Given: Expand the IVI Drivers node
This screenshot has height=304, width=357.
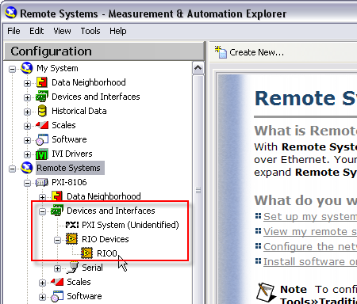Looking at the screenshot, I should point(27,154).
